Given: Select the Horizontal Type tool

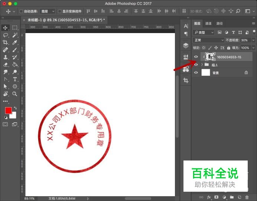Looking at the screenshot, I should coord(15,79).
